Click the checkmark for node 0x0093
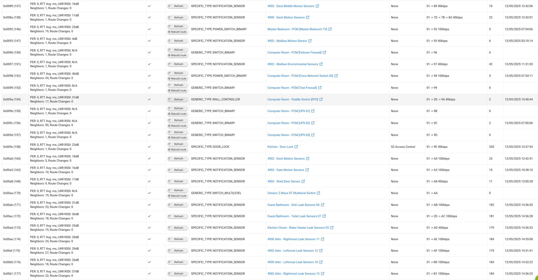538x280 pixels. pos(150,41)
